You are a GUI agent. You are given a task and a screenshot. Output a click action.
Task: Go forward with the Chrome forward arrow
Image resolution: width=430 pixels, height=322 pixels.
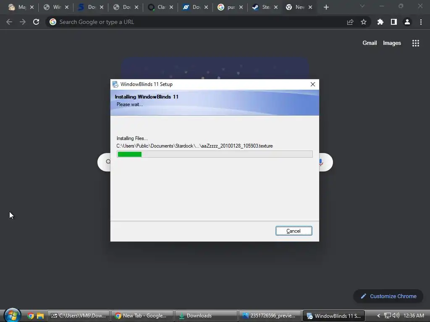click(x=23, y=22)
